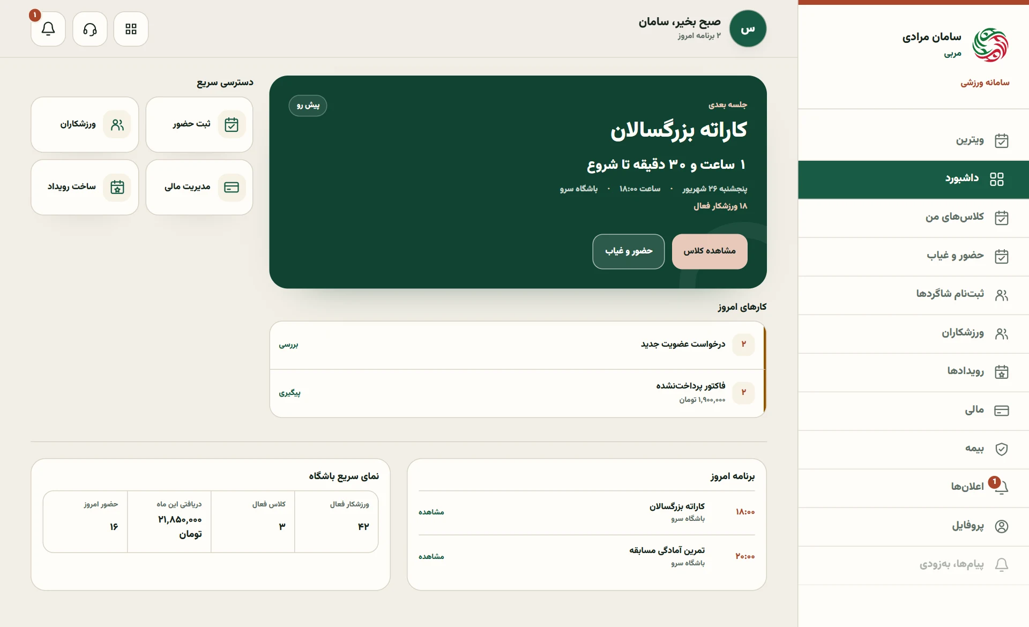Click the star calendar icon beside رویدادها
The height and width of the screenshot is (627, 1029).
[x=1001, y=372]
